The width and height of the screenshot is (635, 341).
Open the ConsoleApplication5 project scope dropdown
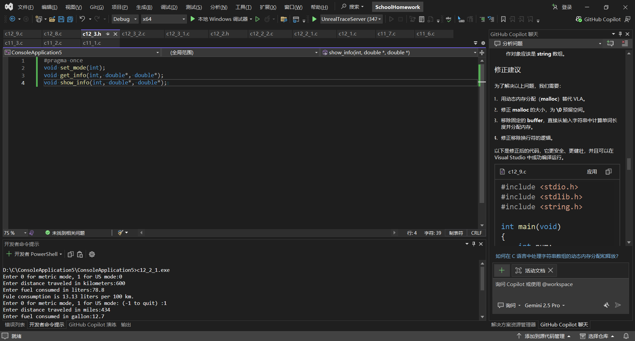coord(82,53)
